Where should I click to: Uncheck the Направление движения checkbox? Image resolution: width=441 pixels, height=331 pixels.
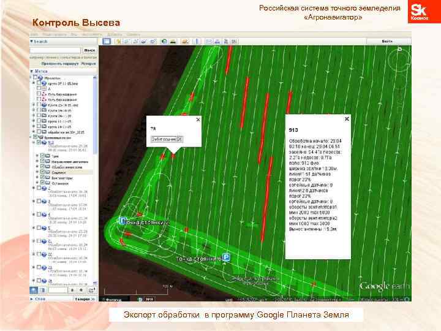click(42, 161)
